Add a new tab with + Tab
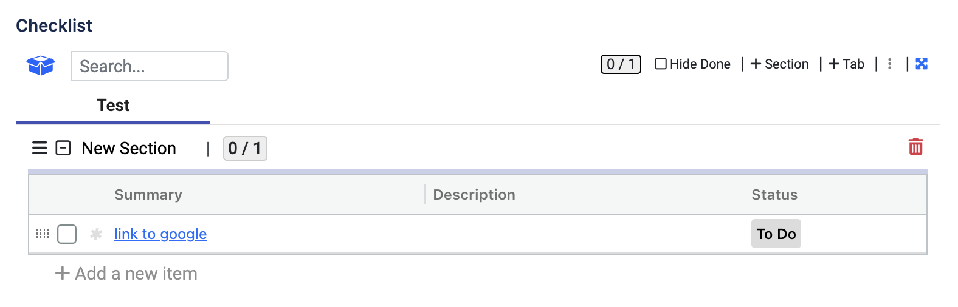This screenshot has height=307, width=958. (846, 64)
